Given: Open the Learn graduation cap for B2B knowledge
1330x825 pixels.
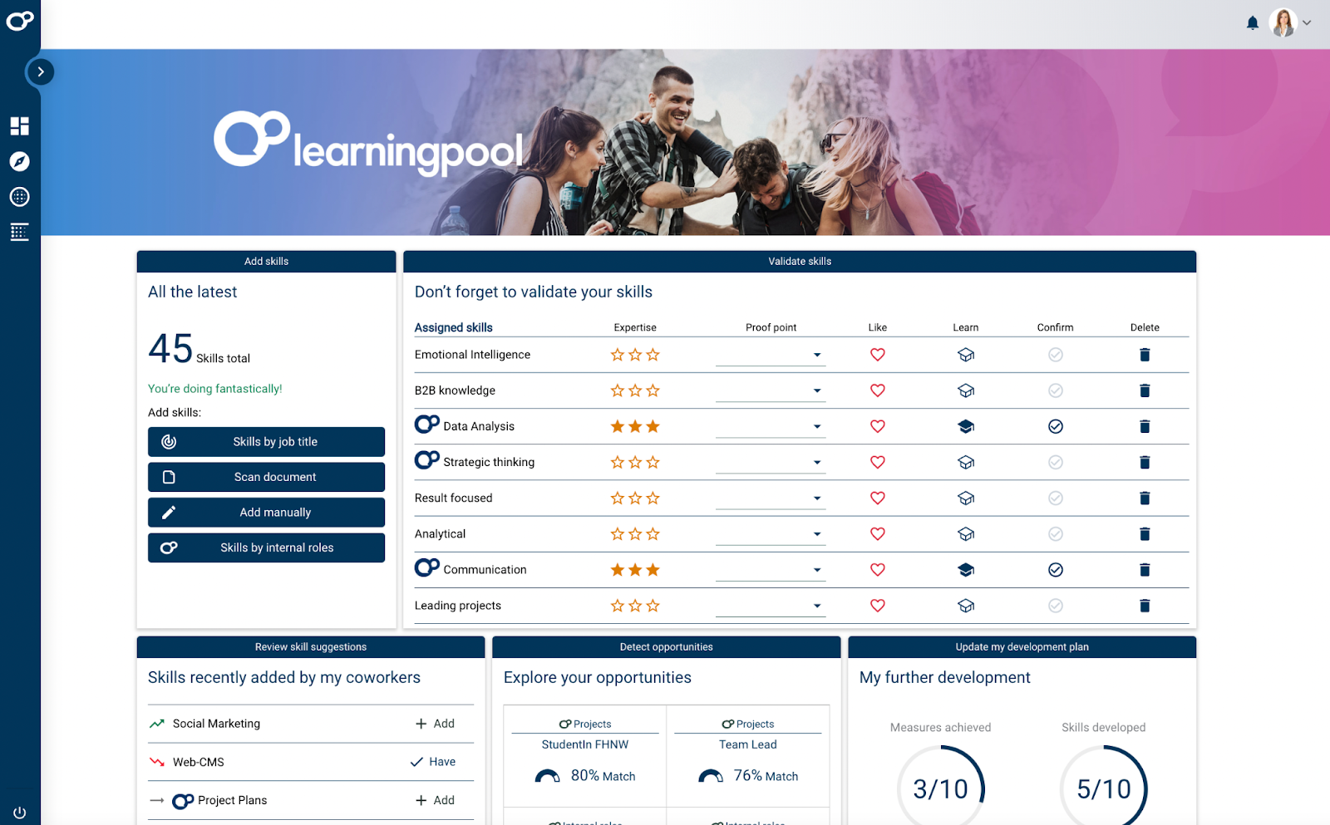Looking at the screenshot, I should pyautogui.click(x=965, y=390).
